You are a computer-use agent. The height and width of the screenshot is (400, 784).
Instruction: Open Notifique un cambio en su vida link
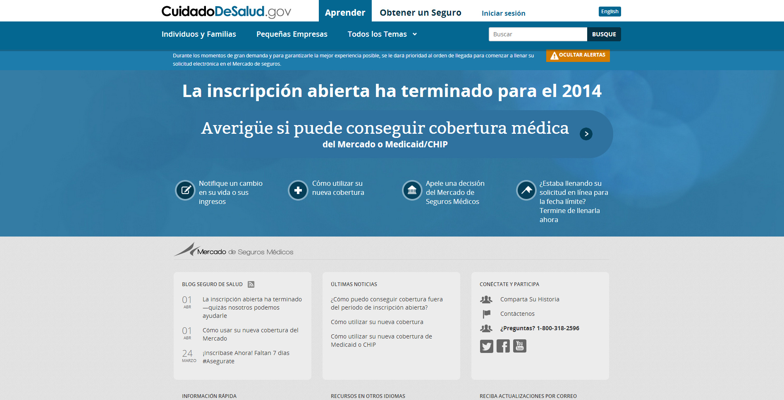click(230, 192)
